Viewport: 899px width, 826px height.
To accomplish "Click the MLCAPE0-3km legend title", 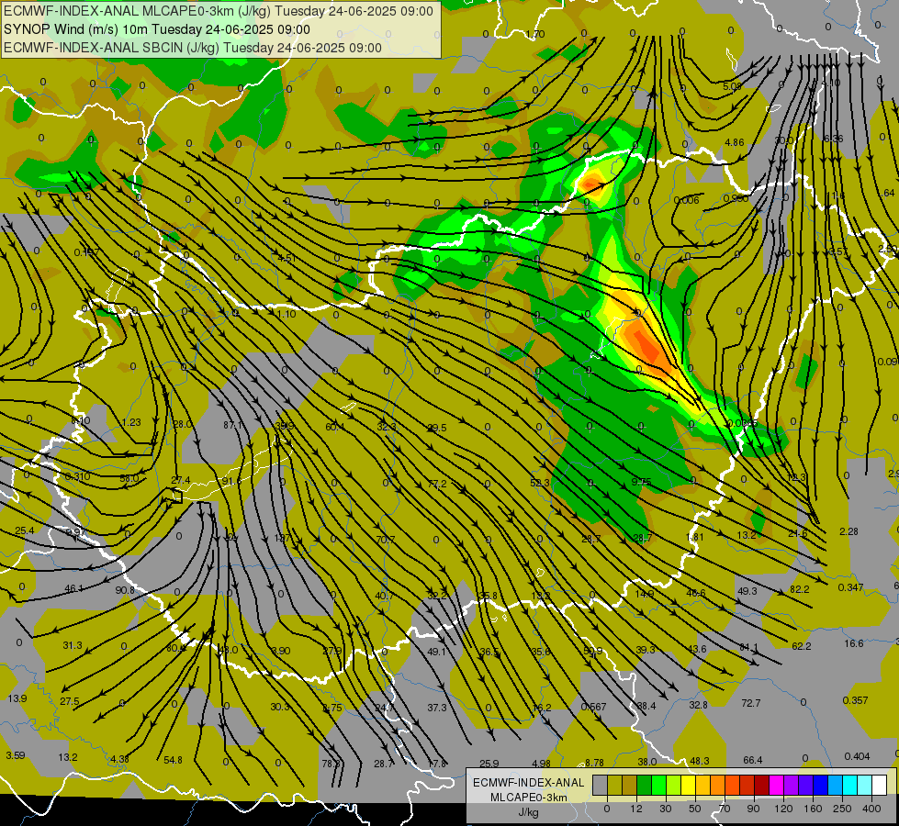I will (x=528, y=798).
